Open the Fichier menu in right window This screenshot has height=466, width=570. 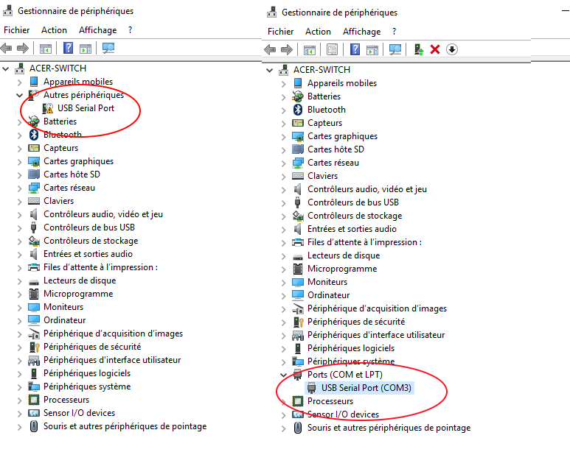281,32
